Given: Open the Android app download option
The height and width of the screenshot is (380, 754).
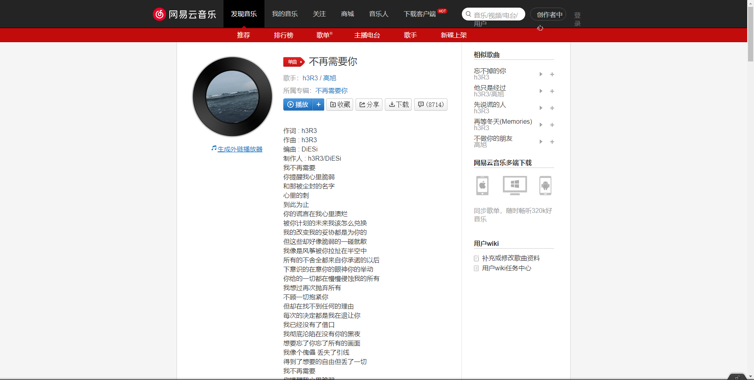Looking at the screenshot, I should point(545,186).
